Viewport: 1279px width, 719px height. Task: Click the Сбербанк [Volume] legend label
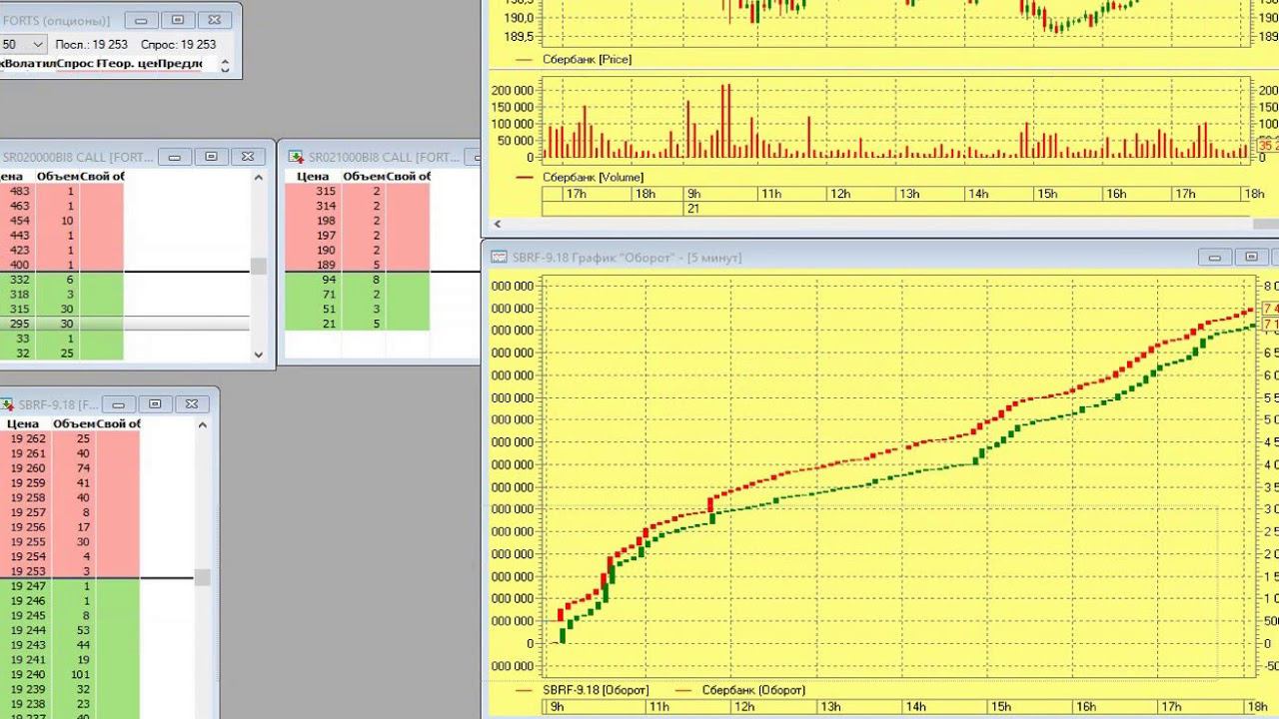594,177
